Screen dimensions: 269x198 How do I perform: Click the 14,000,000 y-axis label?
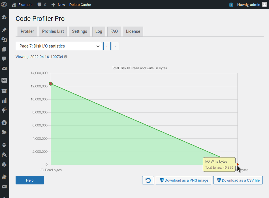pyautogui.click(x=39, y=73)
